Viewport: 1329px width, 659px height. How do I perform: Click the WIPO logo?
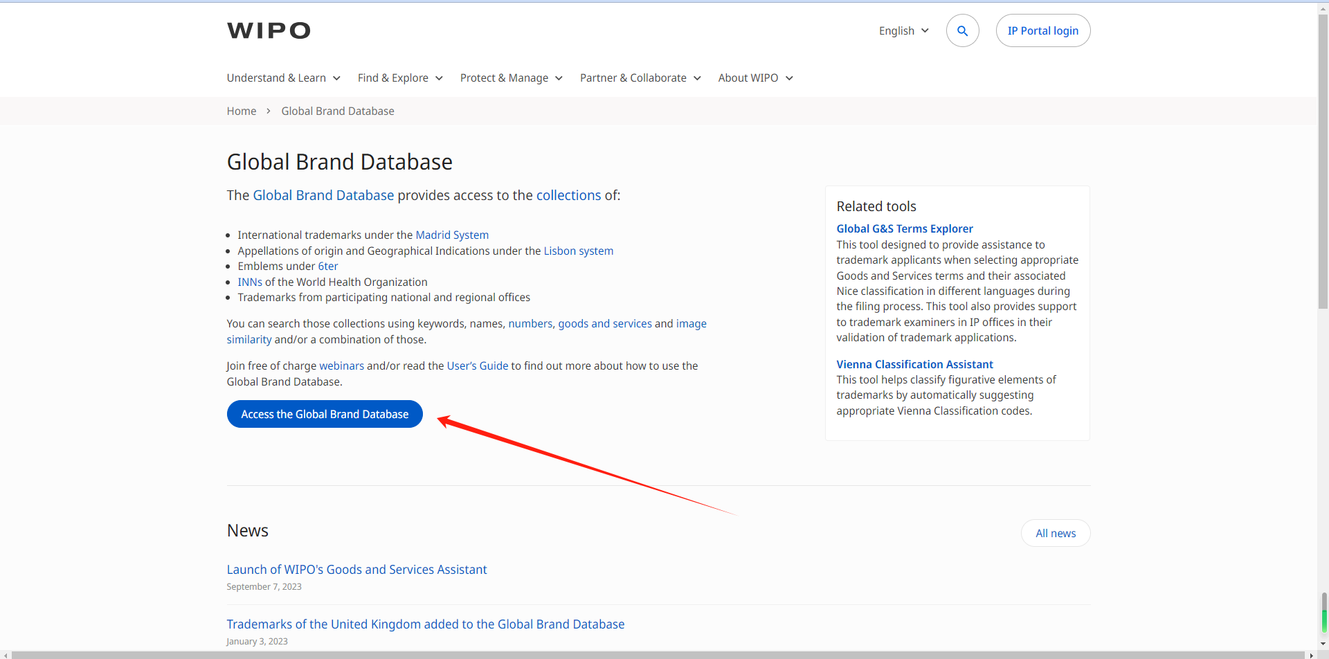(269, 30)
